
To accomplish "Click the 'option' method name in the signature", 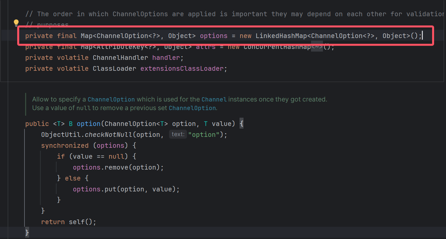I will coord(89,124).
